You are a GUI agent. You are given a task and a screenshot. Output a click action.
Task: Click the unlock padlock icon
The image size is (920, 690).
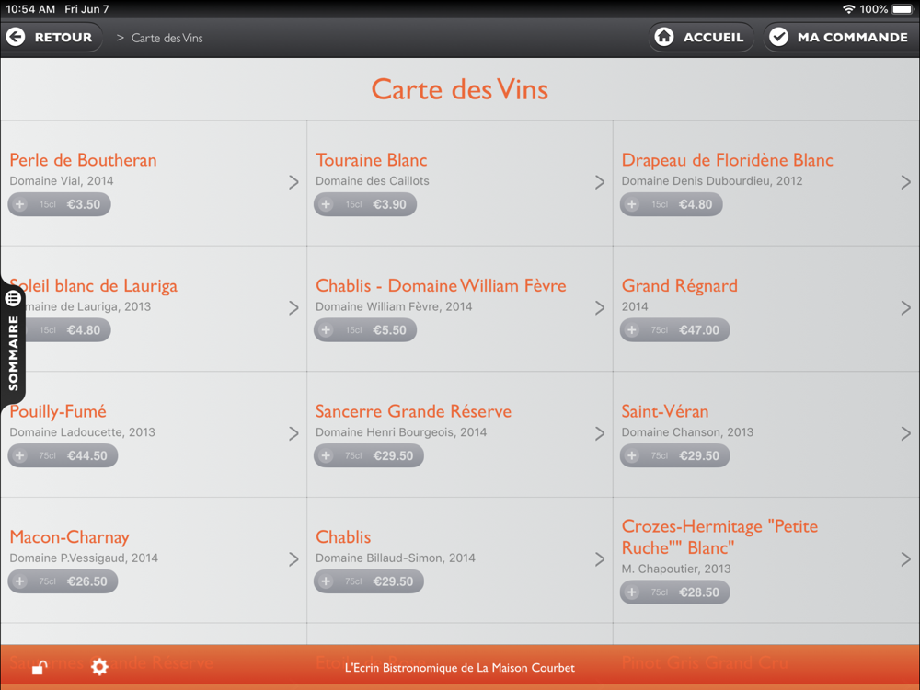click(x=40, y=667)
